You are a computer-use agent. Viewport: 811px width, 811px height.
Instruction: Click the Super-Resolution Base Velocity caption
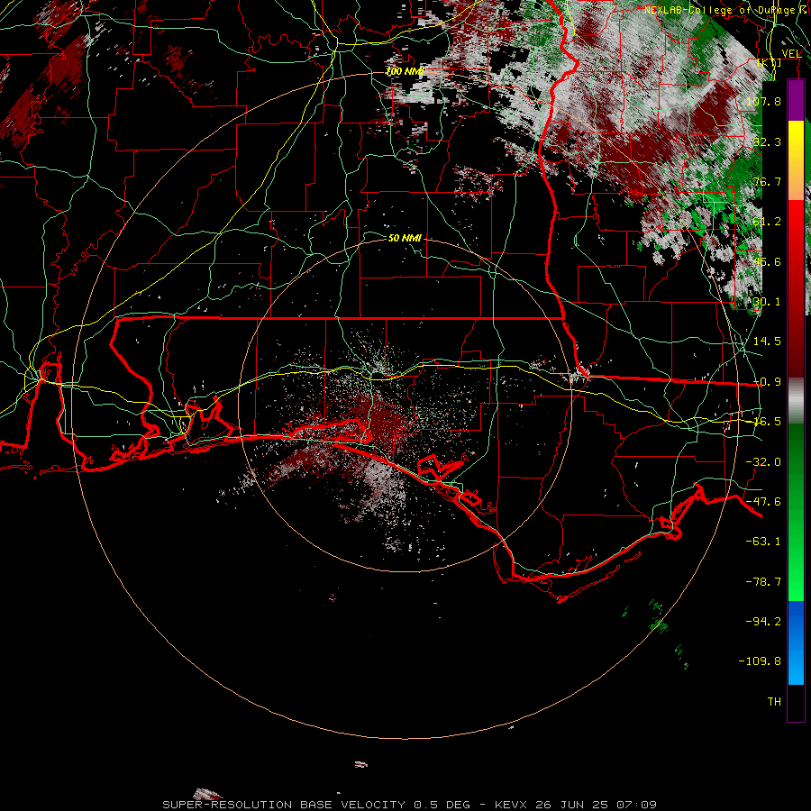(410, 805)
